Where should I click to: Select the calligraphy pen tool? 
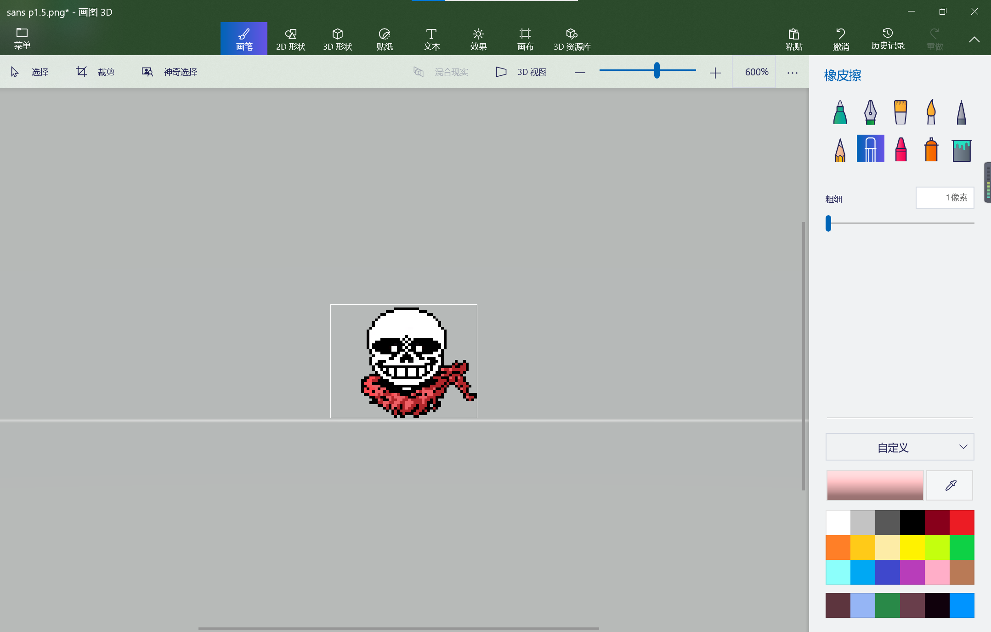(870, 112)
